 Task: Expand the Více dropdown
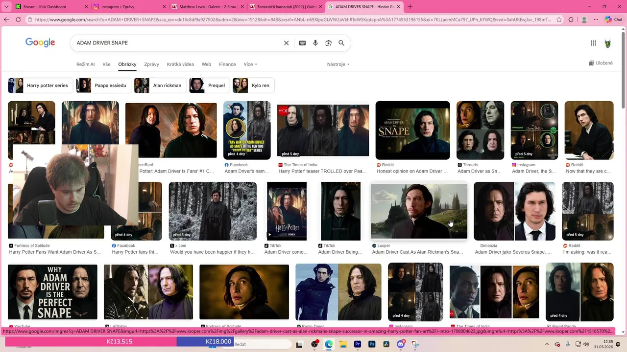[x=250, y=64]
